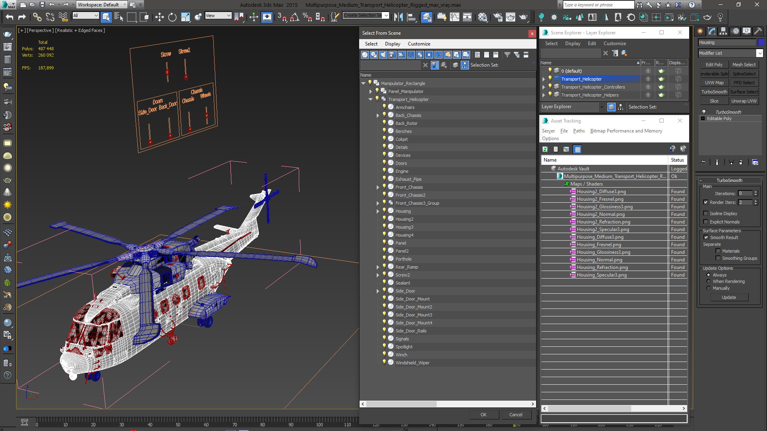767x431 pixels.
Task: Open the Hierarchy command panel tab
Action: click(x=723, y=31)
